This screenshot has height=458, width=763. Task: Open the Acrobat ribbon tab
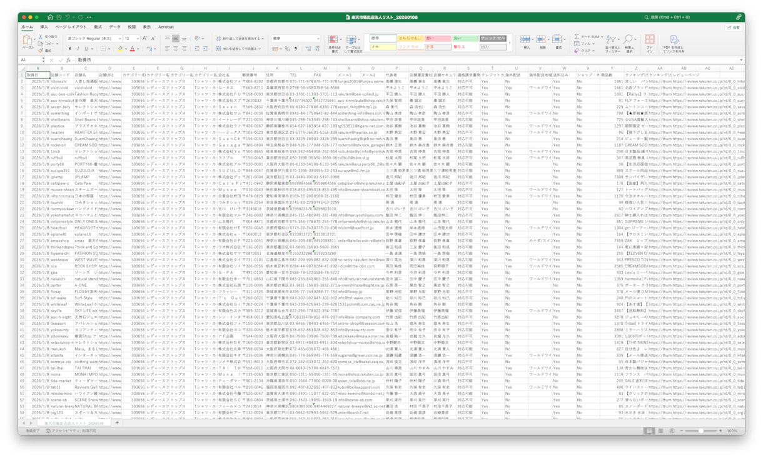click(166, 27)
